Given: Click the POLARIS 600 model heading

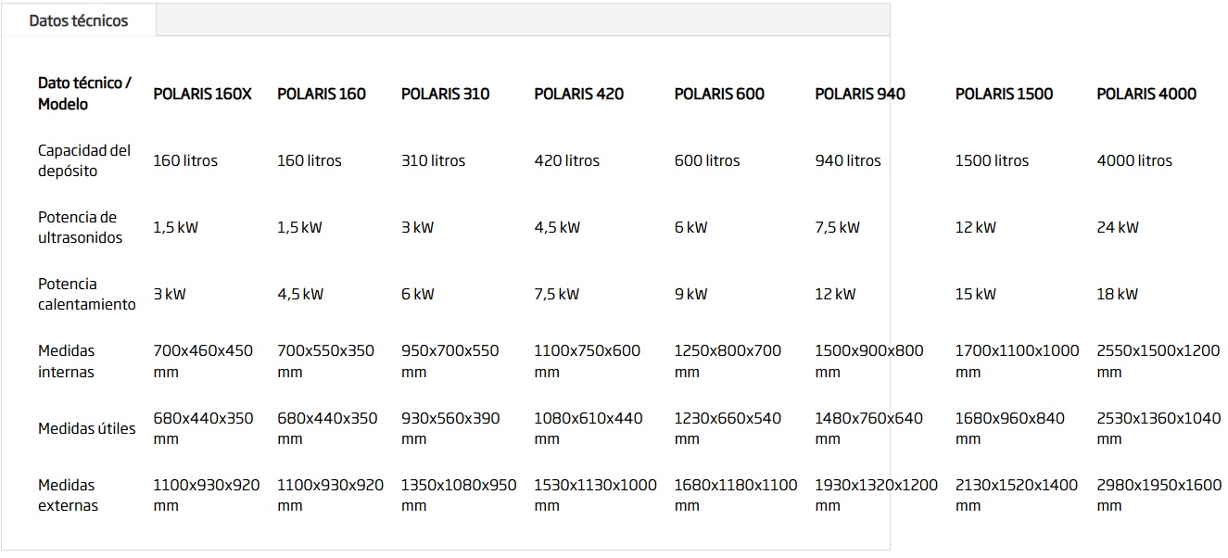Looking at the screenshot, I should (x=720, y=94).
